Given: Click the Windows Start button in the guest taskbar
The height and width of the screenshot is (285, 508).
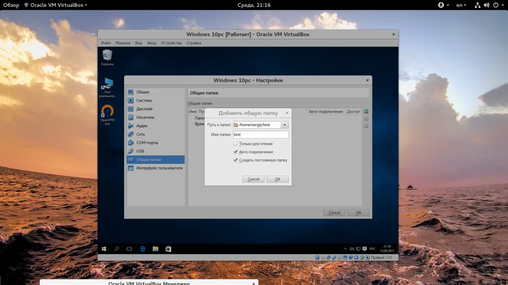Looking at the screenshot, I should pyautogui.click(x=104, y=248).
